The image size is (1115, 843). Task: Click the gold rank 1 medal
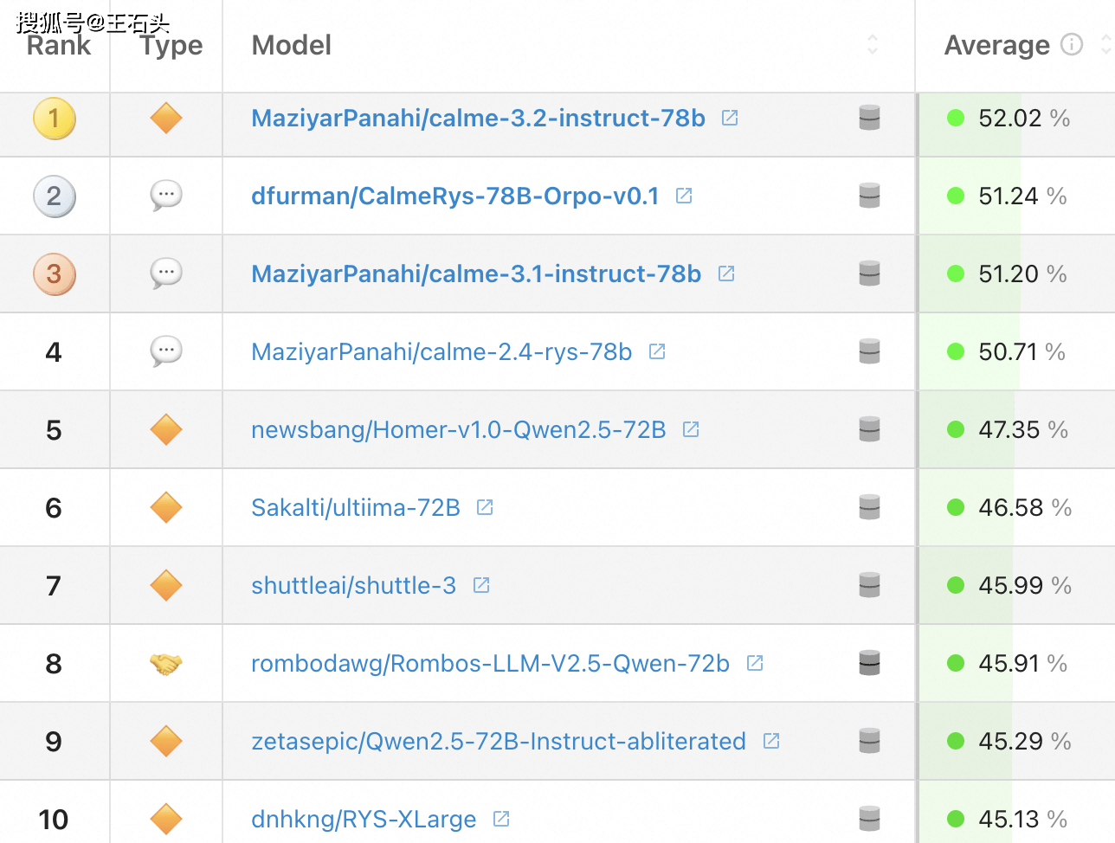click(55, 119)
